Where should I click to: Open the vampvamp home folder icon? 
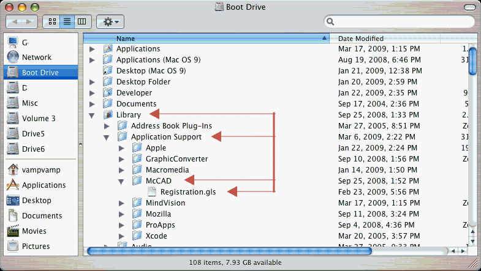point(13,169)
